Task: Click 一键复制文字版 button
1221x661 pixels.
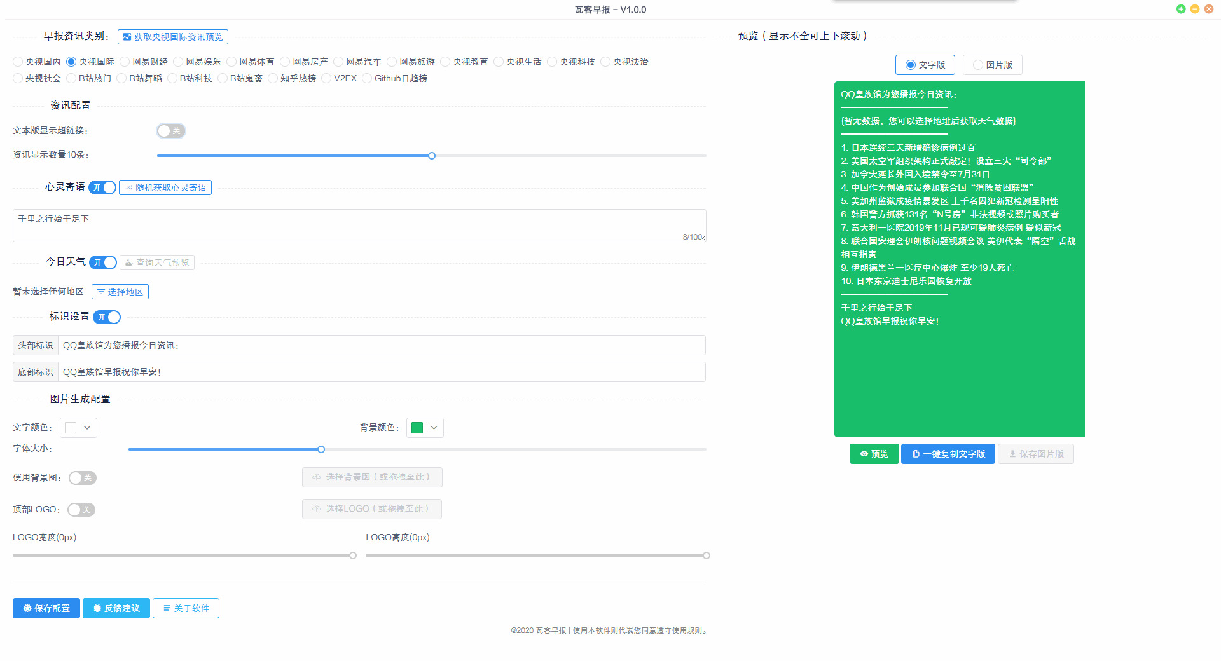Action: 948,454
